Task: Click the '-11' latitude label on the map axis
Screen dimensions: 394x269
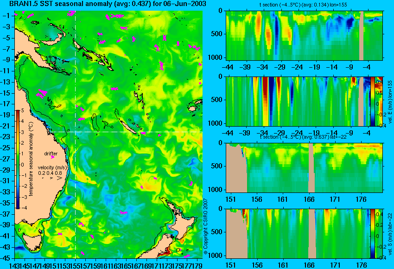Action: pos(6,71)
